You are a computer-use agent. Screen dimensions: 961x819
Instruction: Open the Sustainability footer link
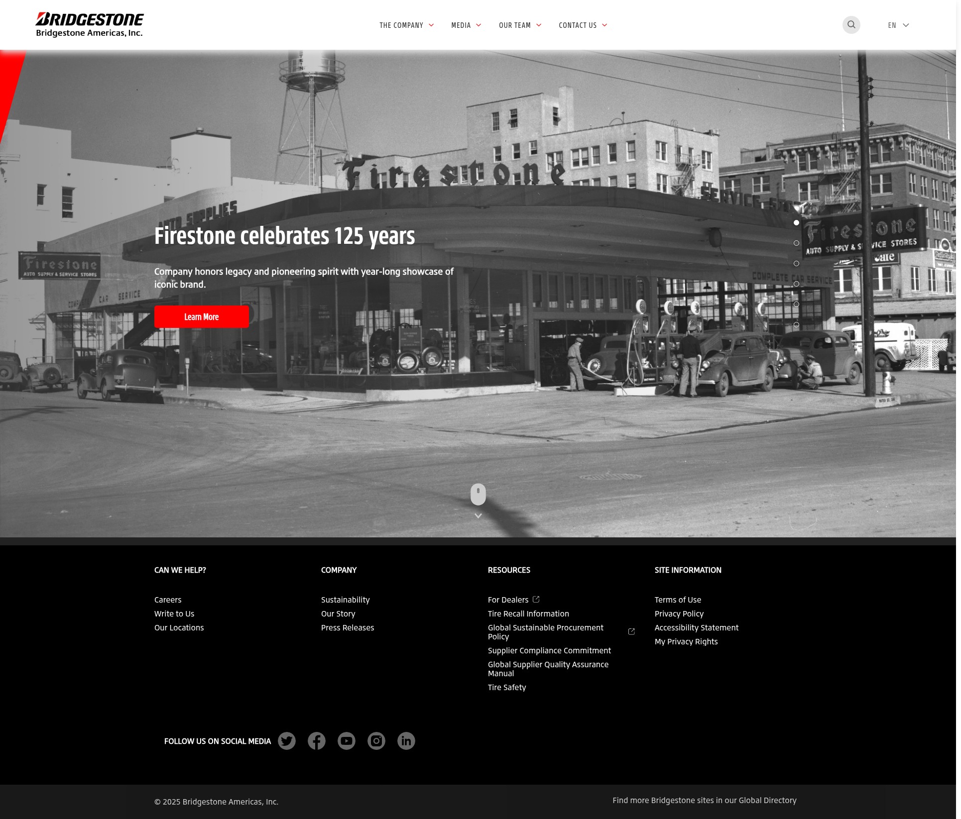(345, 600)
